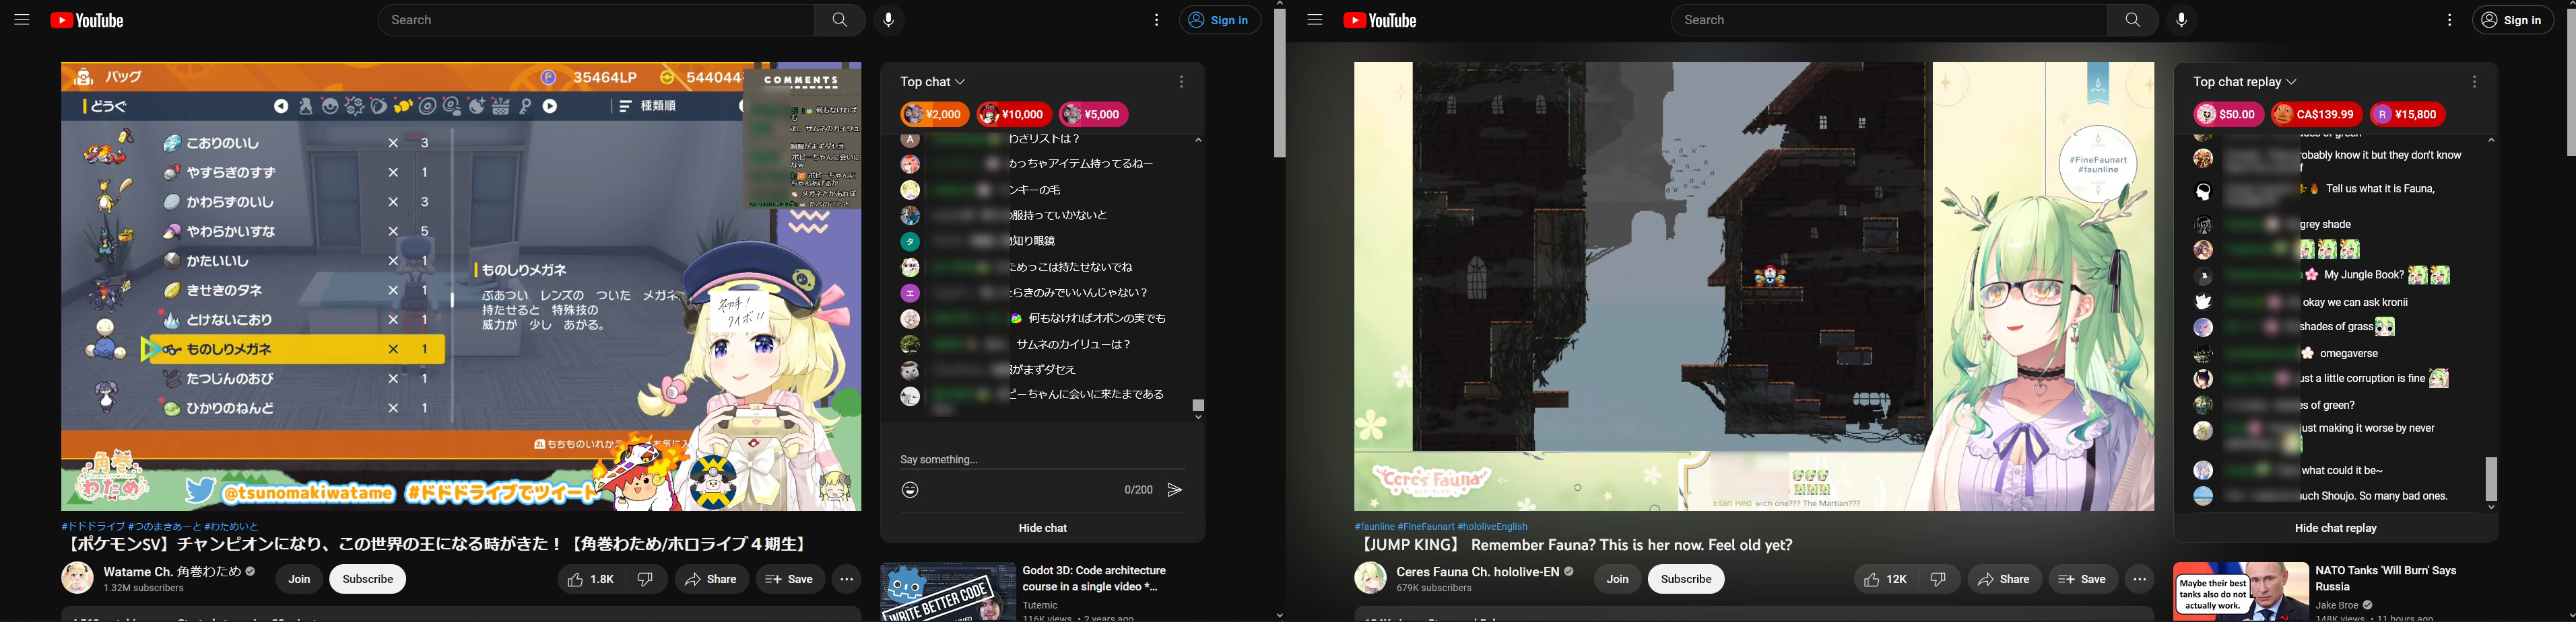Viewport: 2576px width, 622px height.
Task: Open the CA$139.99 Super Chat chip
Action: pyautogui.click(x=2317, y=115)
